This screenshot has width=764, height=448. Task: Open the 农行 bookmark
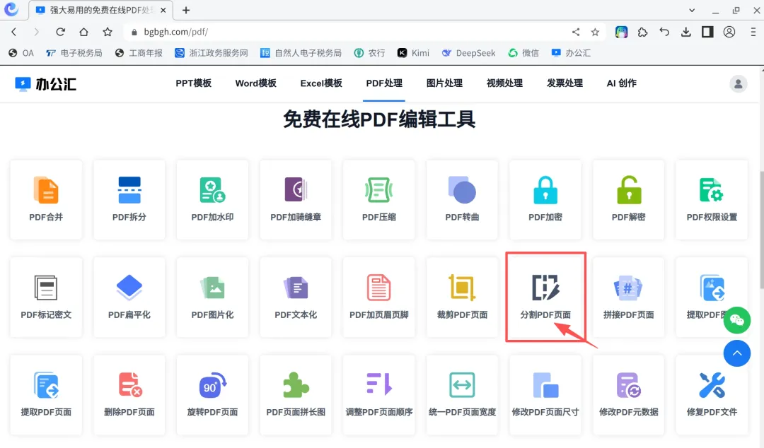pyautogui.click(x=369, y=53)
